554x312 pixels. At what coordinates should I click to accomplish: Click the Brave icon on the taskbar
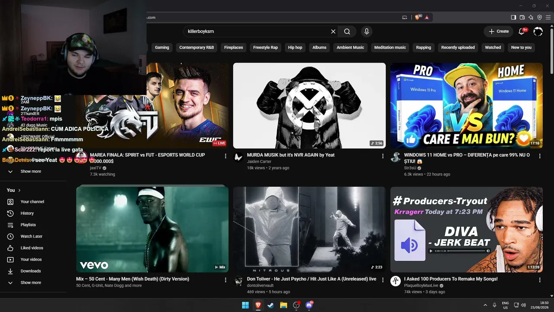[x=258, y=305]
